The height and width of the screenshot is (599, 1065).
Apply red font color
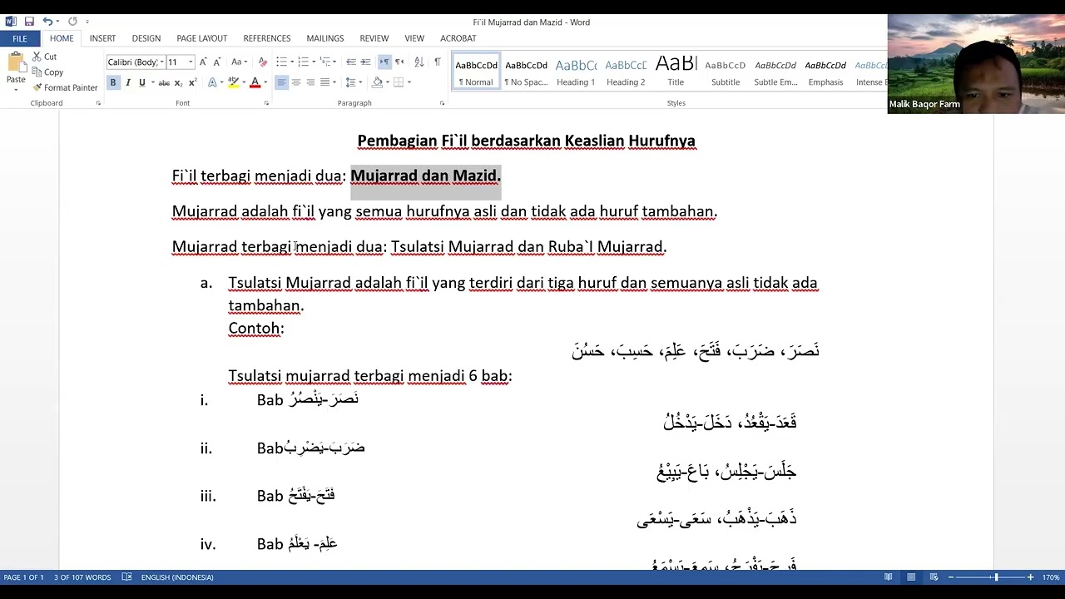[255, 82]
